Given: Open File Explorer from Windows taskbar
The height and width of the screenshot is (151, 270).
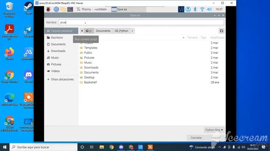Looking at the screenshot, I should pyautogui.click(x=102, y=147).
